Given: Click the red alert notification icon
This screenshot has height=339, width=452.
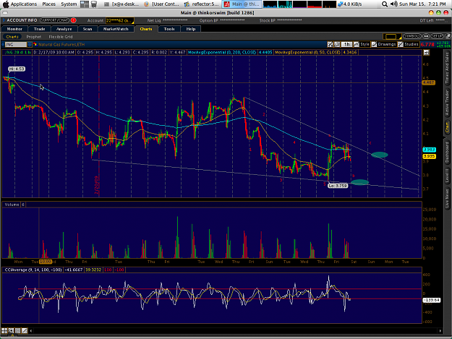Looking at the screenshot, I should click(74, 20).
